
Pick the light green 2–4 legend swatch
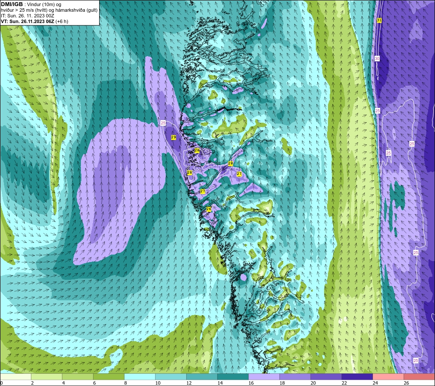(47, 376)
